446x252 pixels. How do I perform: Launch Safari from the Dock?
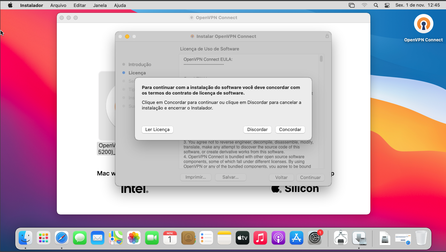click(x=62, y=238)
